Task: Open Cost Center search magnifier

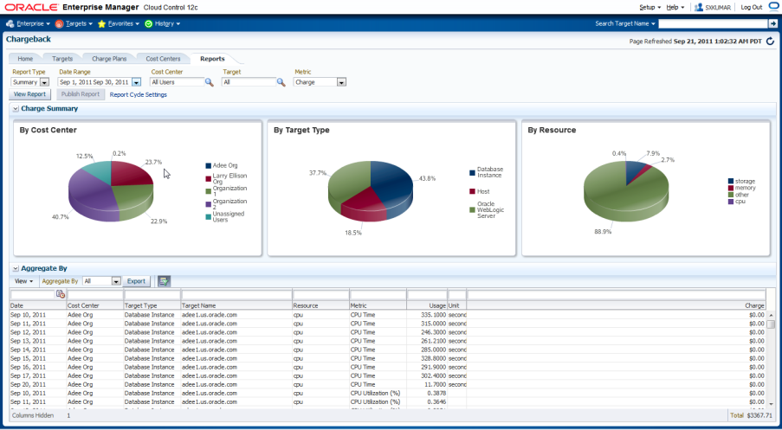Action: (x=210, y=82)
